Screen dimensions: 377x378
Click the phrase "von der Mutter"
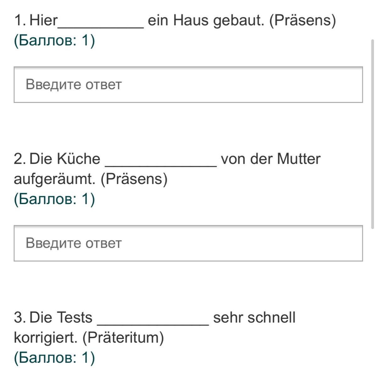pos(270,159)
